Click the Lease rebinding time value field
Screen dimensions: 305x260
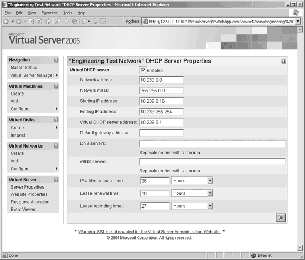(155, 206)
